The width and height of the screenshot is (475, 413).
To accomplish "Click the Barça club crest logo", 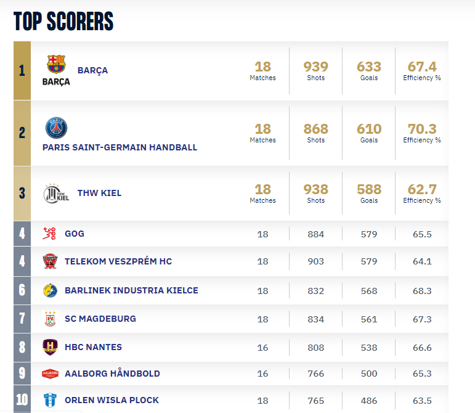I will tap(56, 65).
